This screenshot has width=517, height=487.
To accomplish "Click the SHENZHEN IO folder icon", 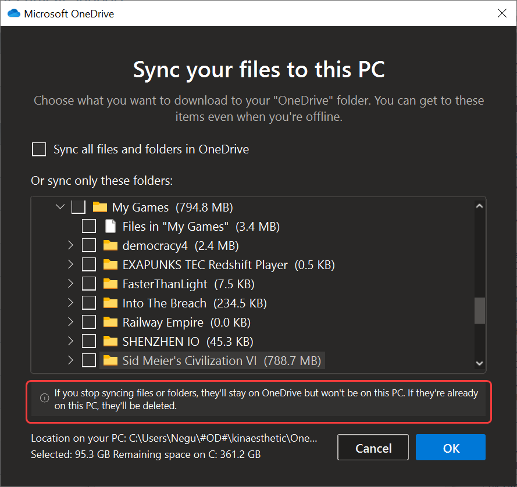I will point(110,341).
